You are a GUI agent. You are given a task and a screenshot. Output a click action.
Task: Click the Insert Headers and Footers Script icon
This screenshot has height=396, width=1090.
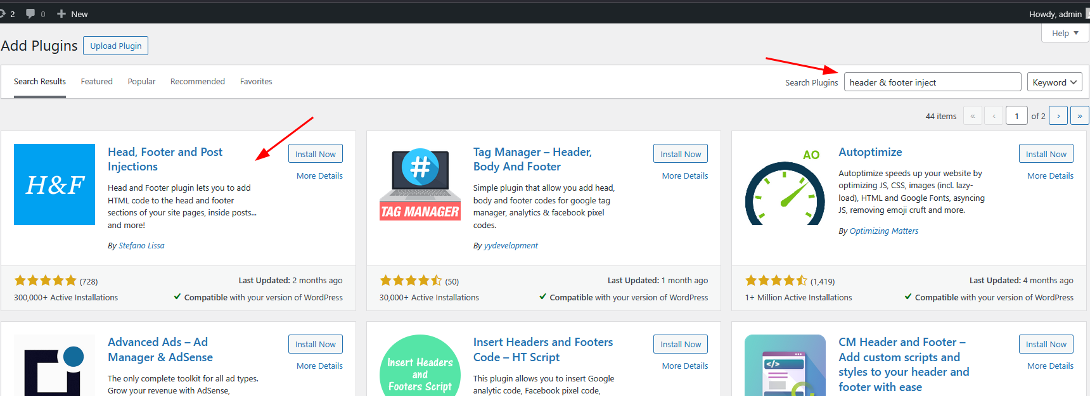(420, 369)
